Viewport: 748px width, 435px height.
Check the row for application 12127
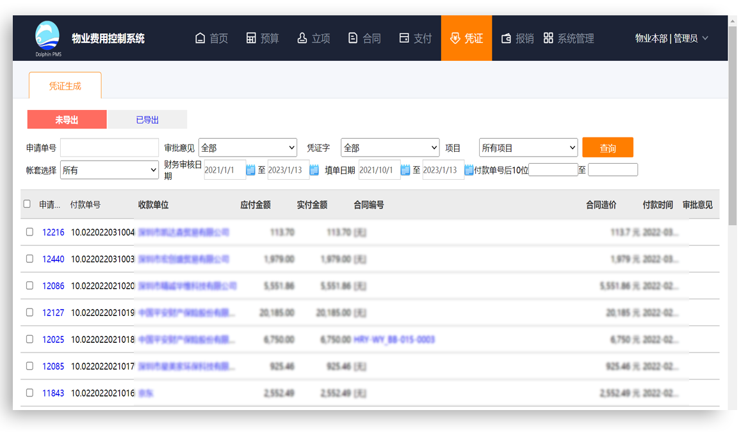[x=29, y=312]
